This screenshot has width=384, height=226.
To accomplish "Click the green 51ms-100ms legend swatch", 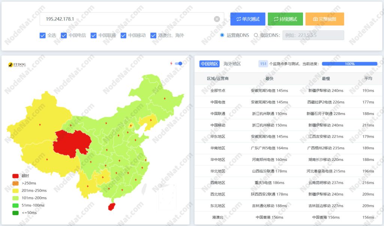I will [x=15, y=205].
